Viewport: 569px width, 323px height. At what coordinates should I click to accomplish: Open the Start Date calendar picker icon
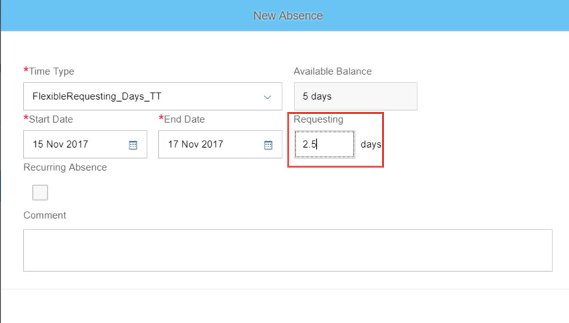click(x=133, y=145)
